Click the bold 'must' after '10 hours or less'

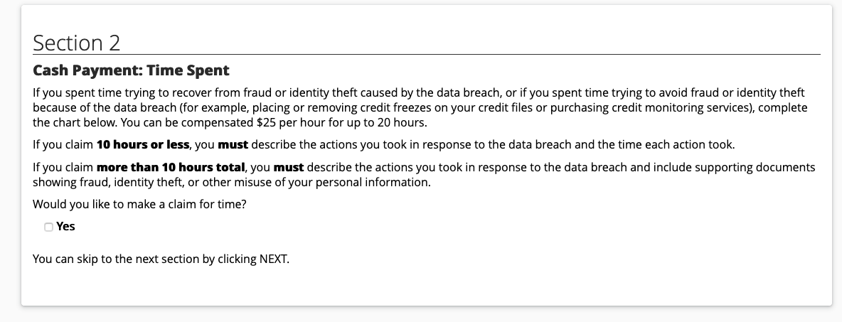[x=233, y=144]
